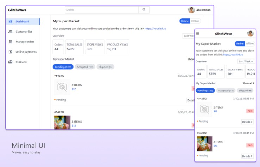Image resolution: width=260 pixels, height=167 pixels.
Task: Click the Customer list people icon
Action: pyautogui.click(x=10, y=32)
